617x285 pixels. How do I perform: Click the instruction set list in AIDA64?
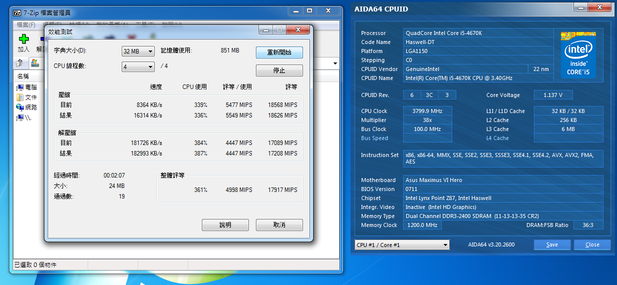[504, 158]
